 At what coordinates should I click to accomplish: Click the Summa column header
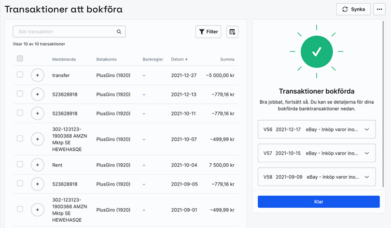[x=227, y=59]
